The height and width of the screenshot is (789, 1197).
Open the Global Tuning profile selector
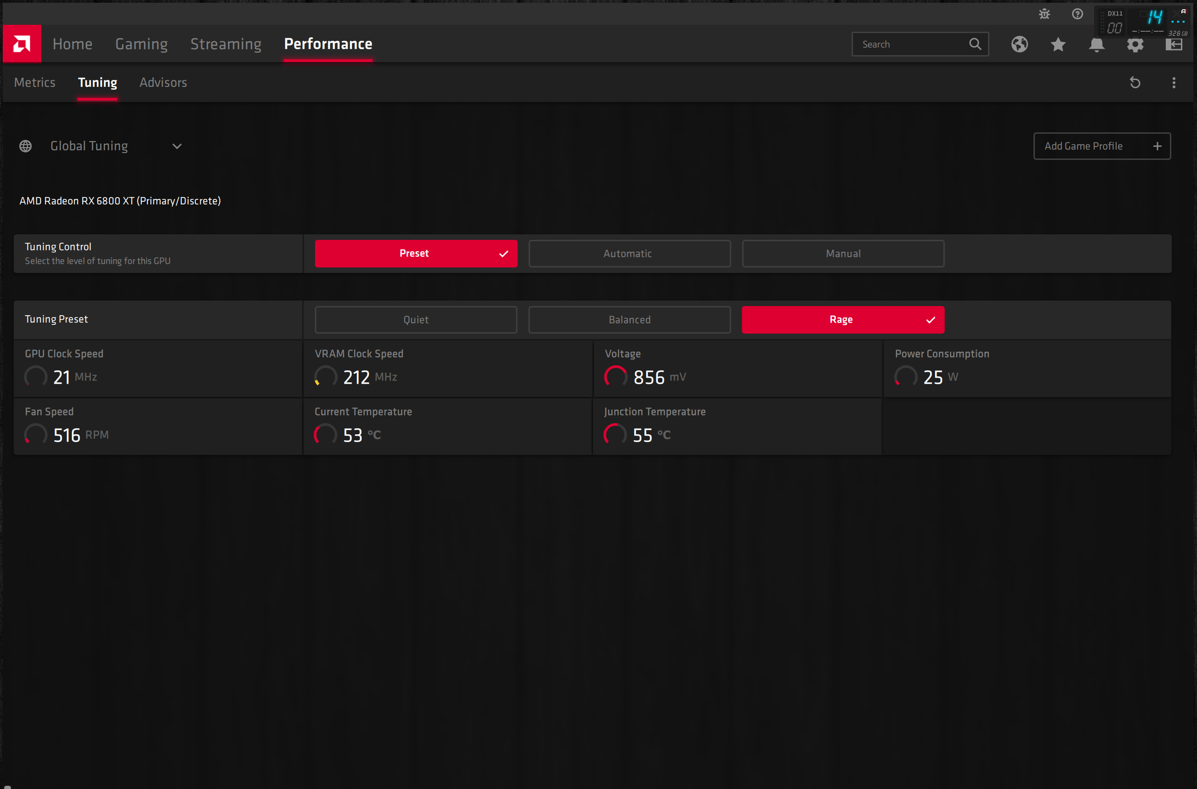(x=101, y=146)
